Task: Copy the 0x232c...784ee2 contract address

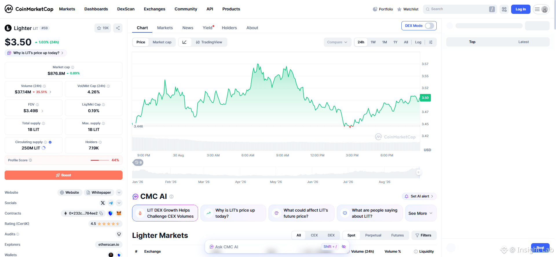Action: (101, 213)
